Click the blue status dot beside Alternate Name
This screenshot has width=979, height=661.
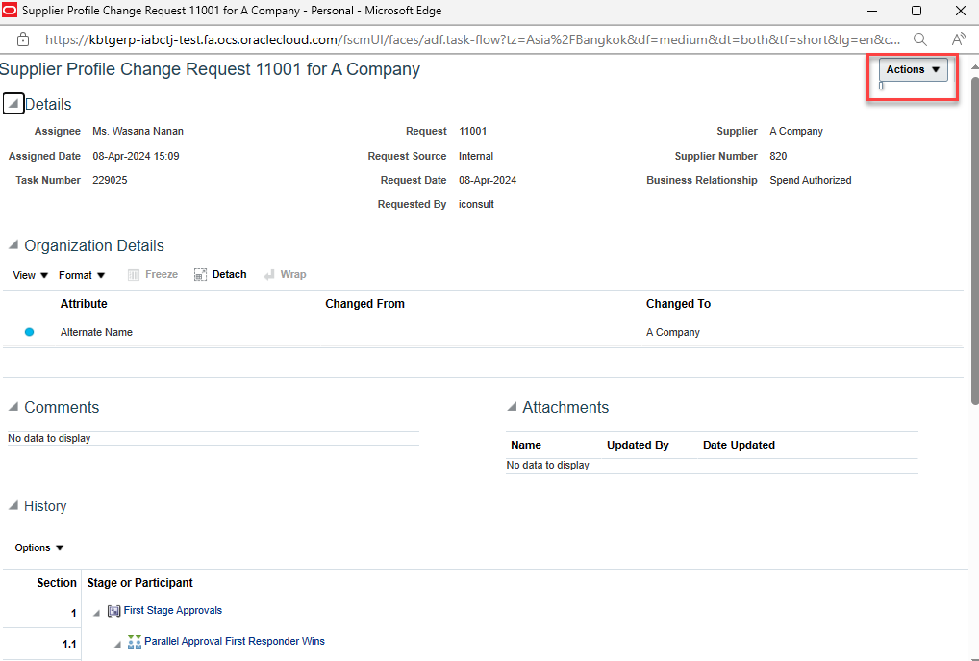pyautogui.click(x=29, y=331)
